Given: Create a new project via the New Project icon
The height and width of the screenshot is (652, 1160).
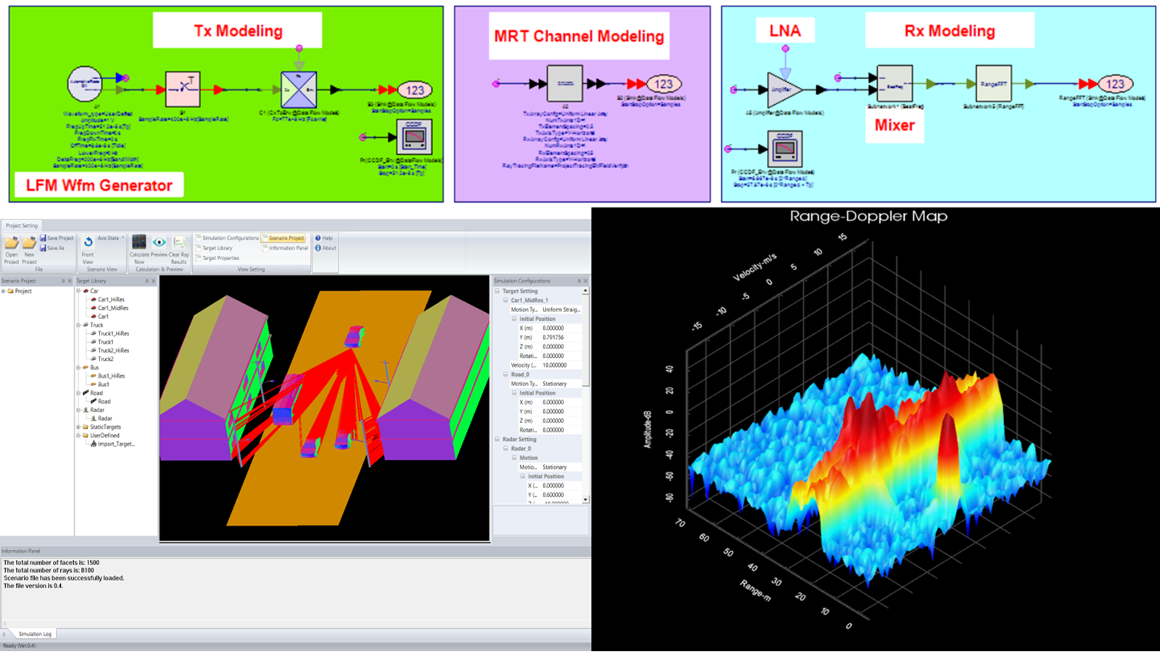Looking at the screenshot, I should coord(29,241).
